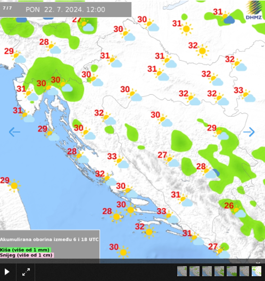The image size is (265, 281).
Task: Go to the previous forecast map
Action: click(x=14, y=132)
